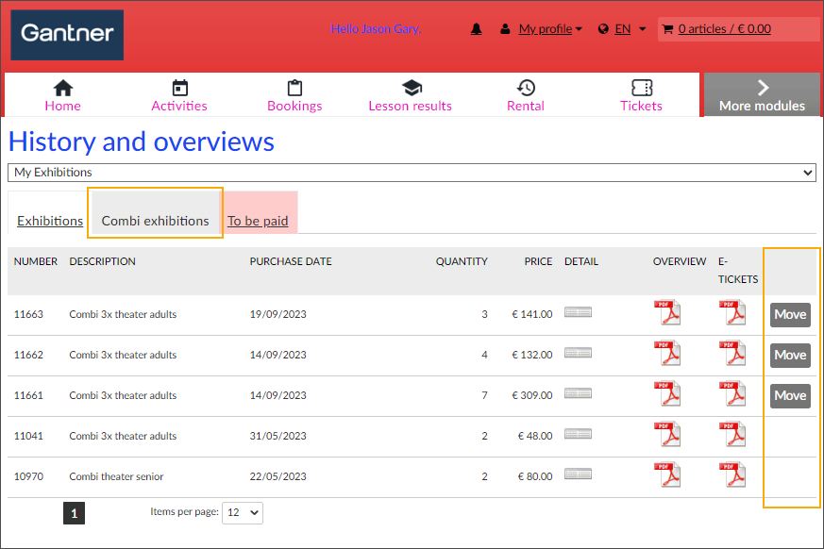The width and height of the screenshot is (824, 549).
Task: Switch to the Combi exhibitions tab
Action: coord(155,221)
